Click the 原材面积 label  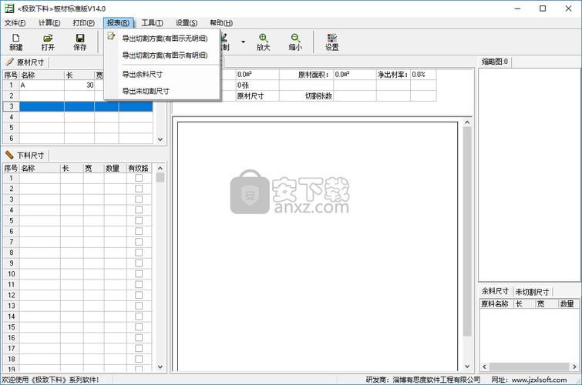pyautogui.click(x=313, y=75)
